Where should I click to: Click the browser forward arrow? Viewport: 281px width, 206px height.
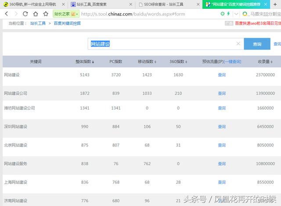click(16, 14)
